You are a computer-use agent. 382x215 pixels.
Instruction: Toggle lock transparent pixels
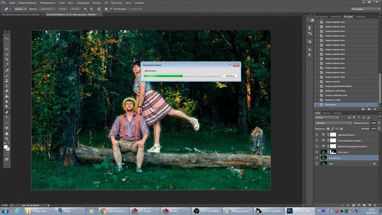[328, 129]
